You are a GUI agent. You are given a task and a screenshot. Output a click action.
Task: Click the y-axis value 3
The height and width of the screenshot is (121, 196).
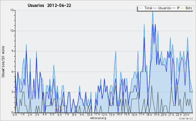pyautogui.click(x=12, y=92)
